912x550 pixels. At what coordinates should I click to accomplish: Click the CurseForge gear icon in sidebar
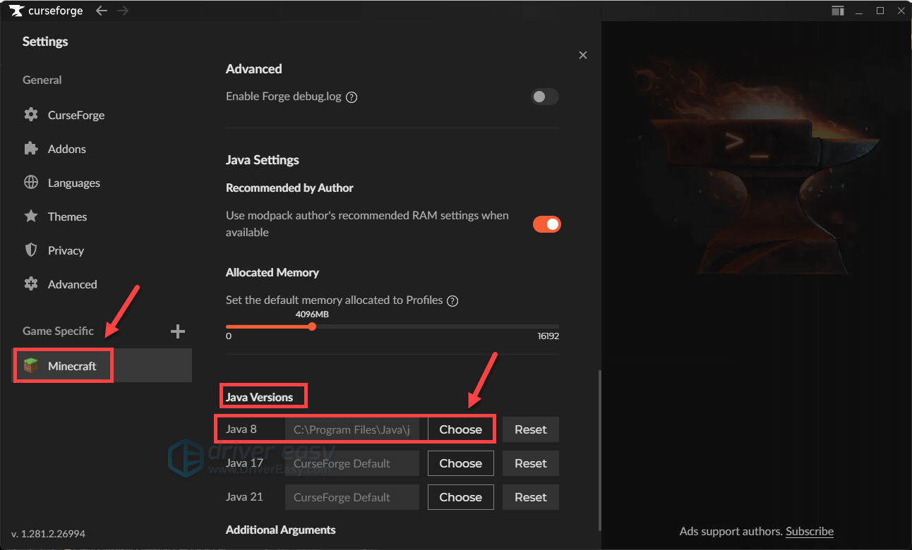(31, 114)
